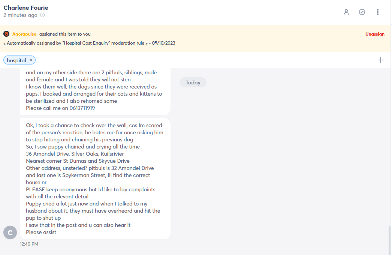Add a new label with the plus icon
Viewport: 392px width, 255px height.
click(x=380, y=60)
